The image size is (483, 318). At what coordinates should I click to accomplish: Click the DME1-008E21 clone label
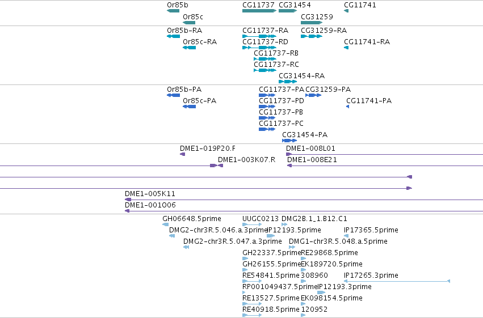pyautogui.click(x=312, y=160)
